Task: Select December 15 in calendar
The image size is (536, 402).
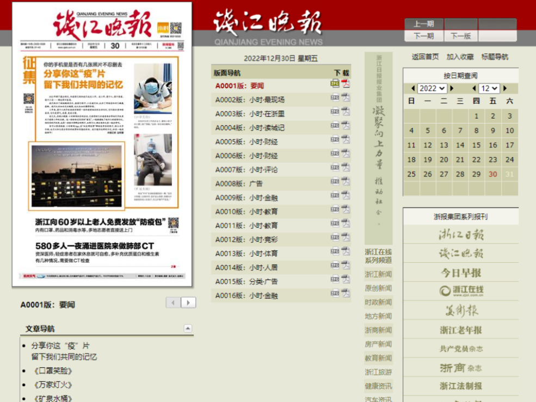Action: [x=477, y=145]
